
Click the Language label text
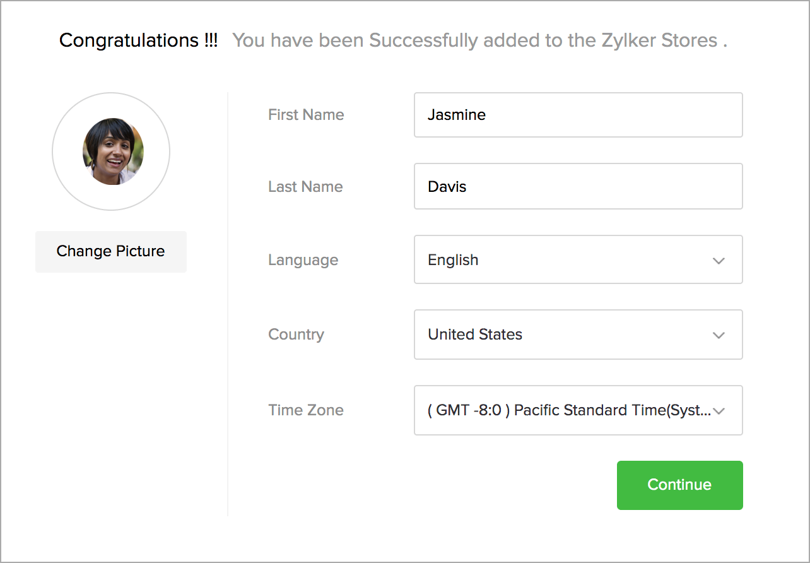pyautogui.click(x=303, y=260)
